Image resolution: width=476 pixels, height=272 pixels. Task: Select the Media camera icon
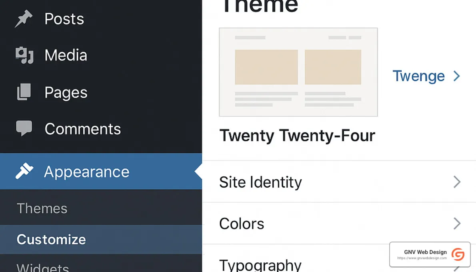coord(25,55)
